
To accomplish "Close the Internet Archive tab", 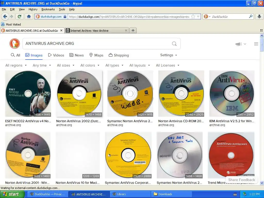I will tap(126, 30).
